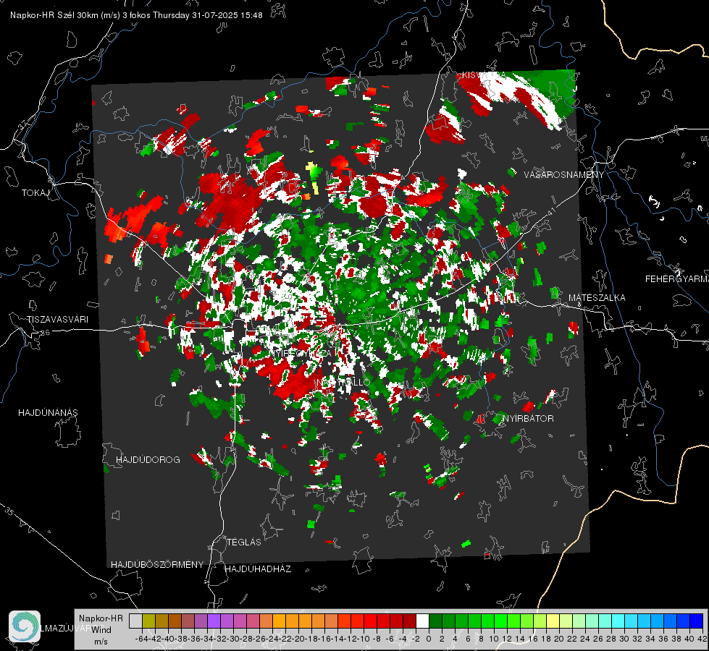Click the HAJDÚBÖSZÖRMÉNY town label

tap(157, 564)
